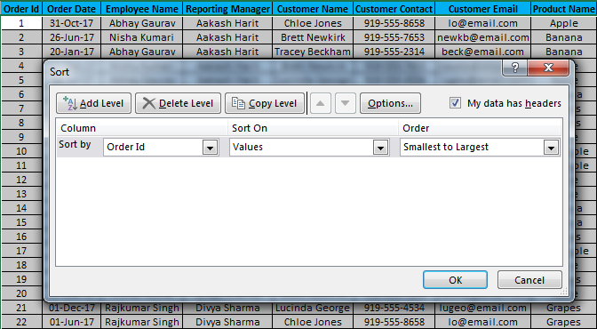Select the Customer Contact header cell
Viewport: 597px width, 329px height.
pyautogui.click(x=394, y=8)
